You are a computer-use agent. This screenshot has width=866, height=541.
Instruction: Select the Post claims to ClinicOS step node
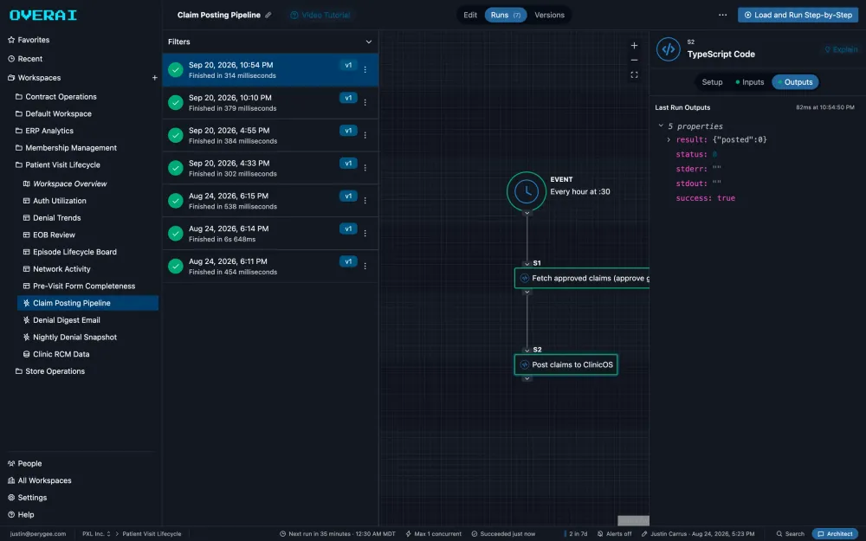click(566, 364)
